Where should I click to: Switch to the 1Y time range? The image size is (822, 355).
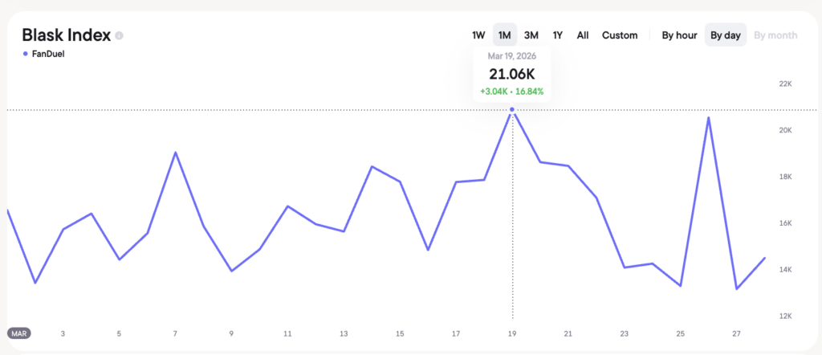coord(557,35)
